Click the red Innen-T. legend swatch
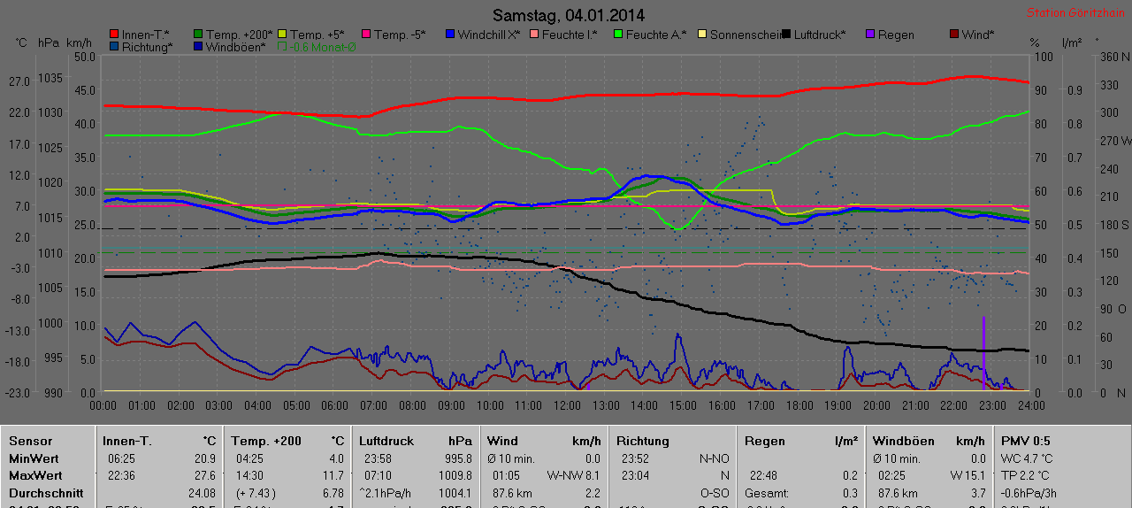Image resolution: width=1132 pixels, height=508 pixels. coord(113,35)
